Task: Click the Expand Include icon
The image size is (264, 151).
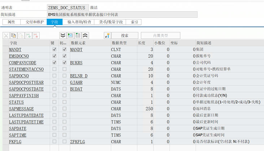Action: tap(70, 35)
